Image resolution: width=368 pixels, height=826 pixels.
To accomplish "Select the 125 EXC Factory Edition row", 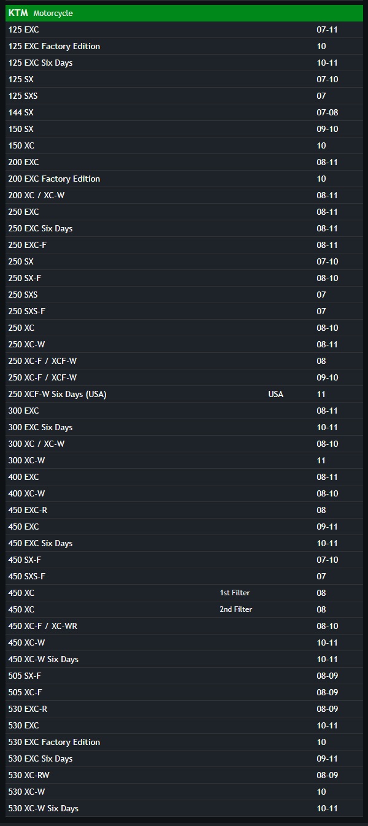I will pos(54,46).
